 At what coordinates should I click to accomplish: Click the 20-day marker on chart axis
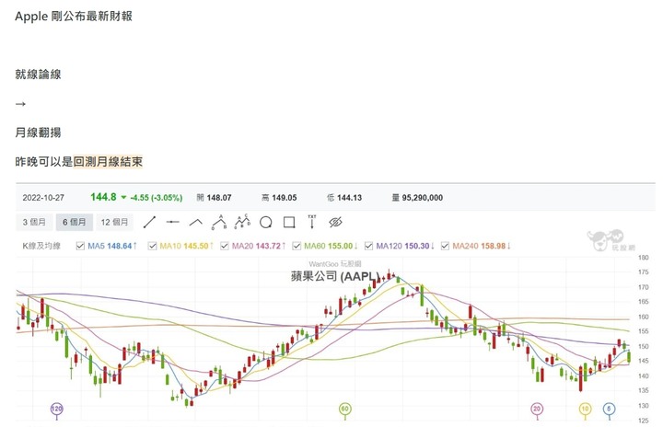coord(537,409)
